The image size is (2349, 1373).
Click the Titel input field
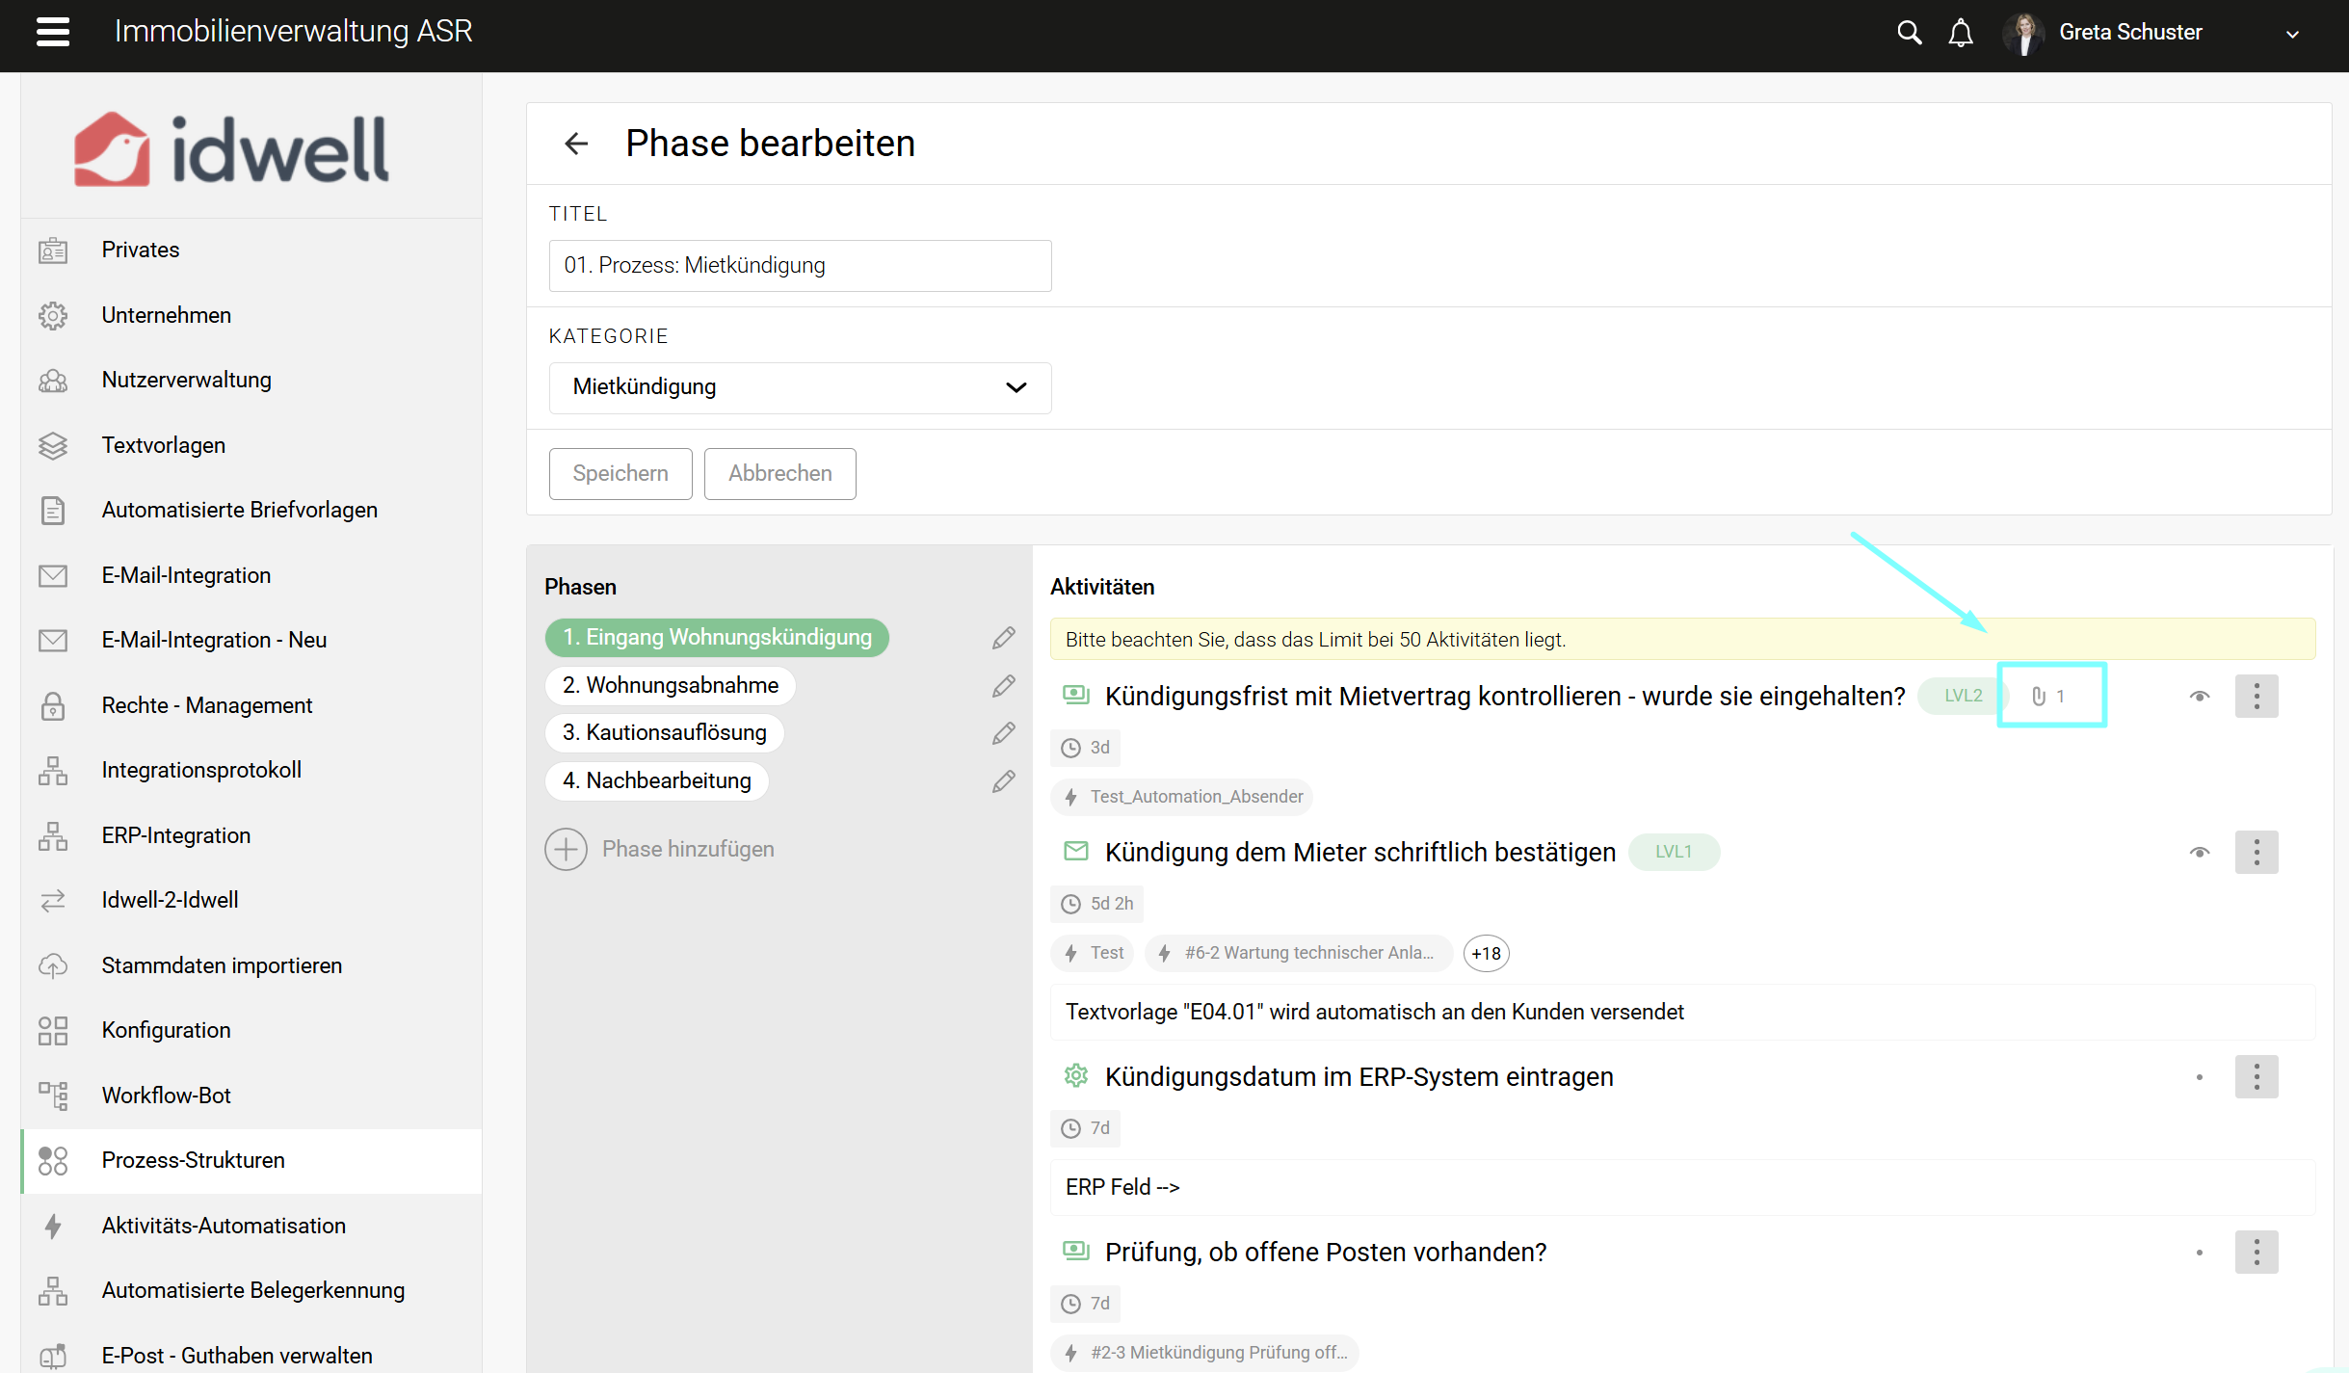tap(799, 265)
